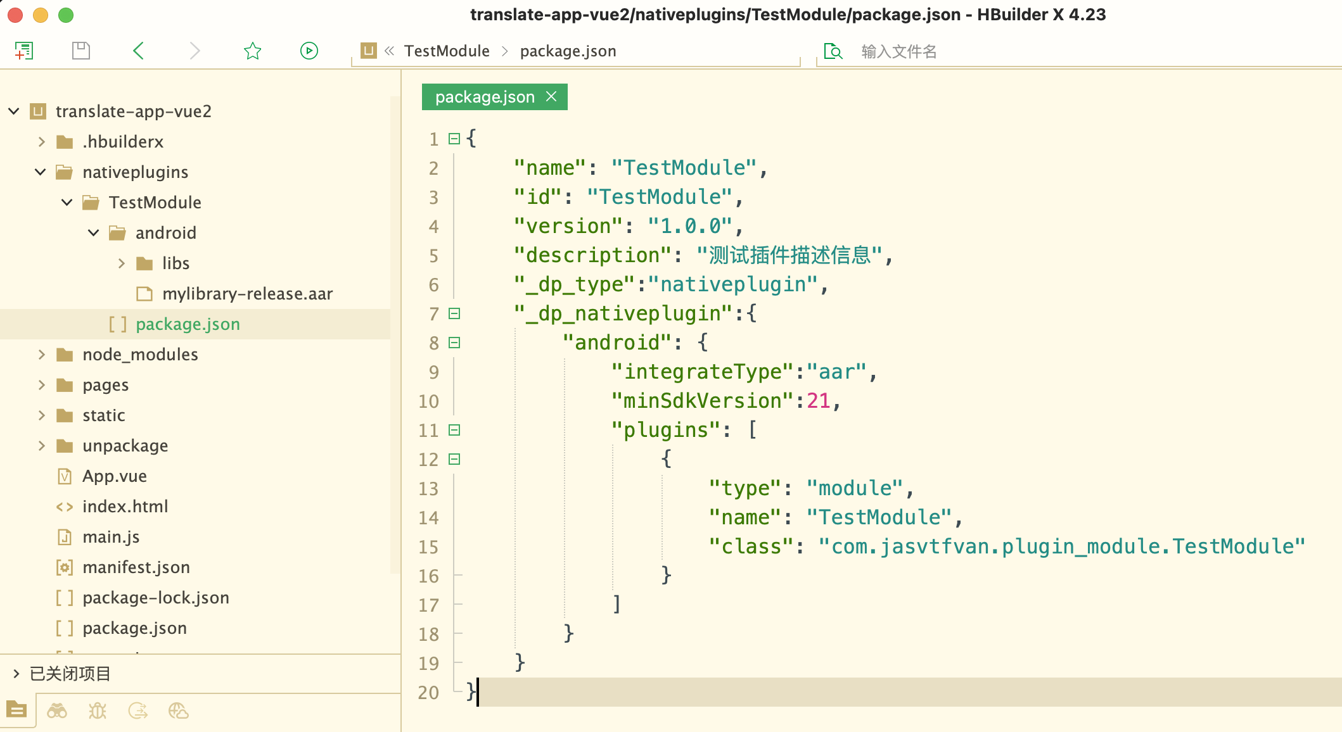Open main.js in the file tree
Viewport: 1342px width, 732px height.
tap(111, 537)
